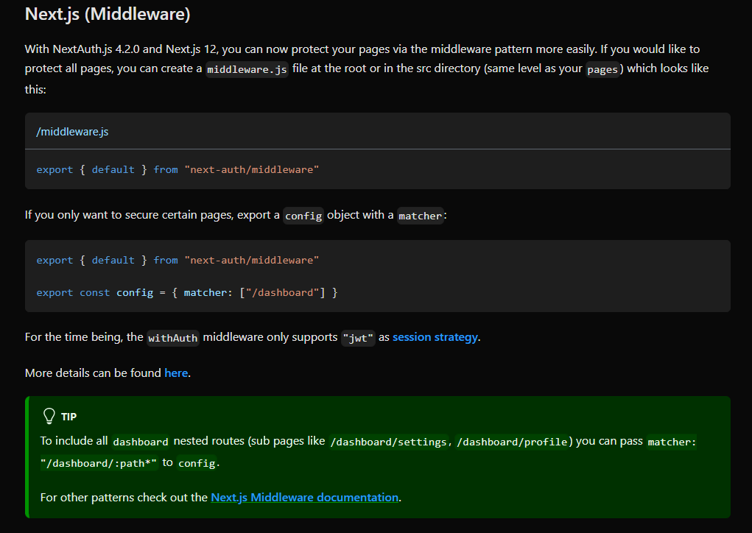Open the 'here' more details link
Image resolution: width=752 pixels, height=533 pixels.
tap(176, 373)
